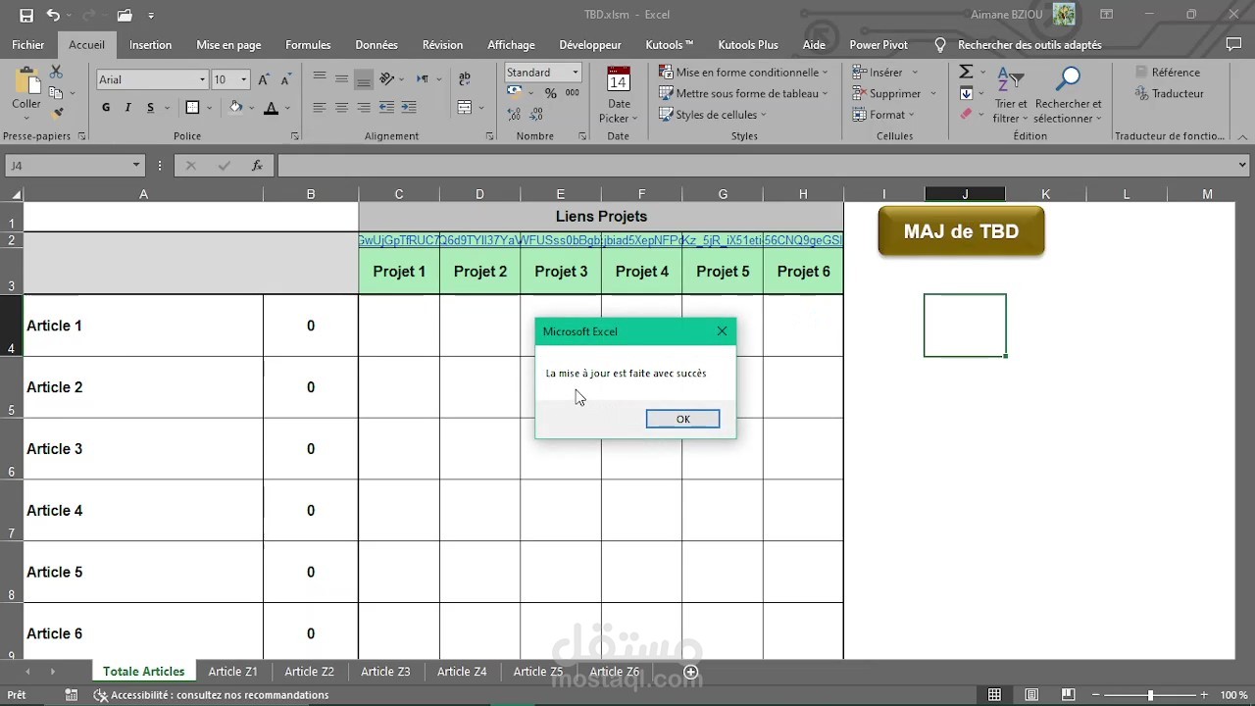1255x706 pixels.
Task: Undo the last action
Action: [x=53, y=15]
